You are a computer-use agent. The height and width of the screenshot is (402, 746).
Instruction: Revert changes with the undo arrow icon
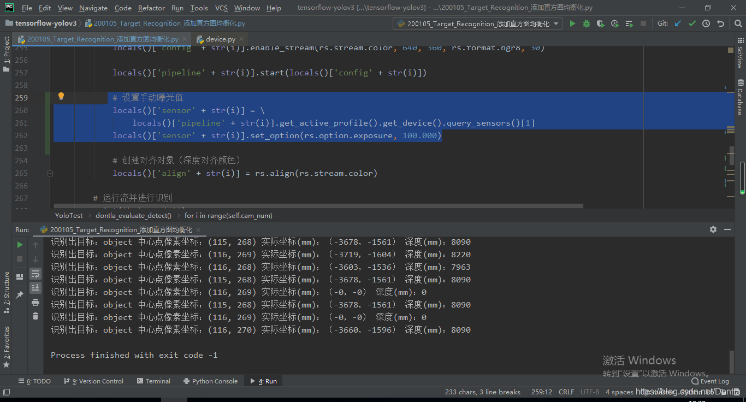coord(720,23)
